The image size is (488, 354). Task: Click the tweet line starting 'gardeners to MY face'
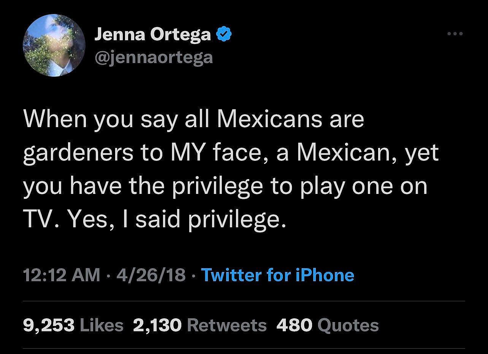point(231,153)
